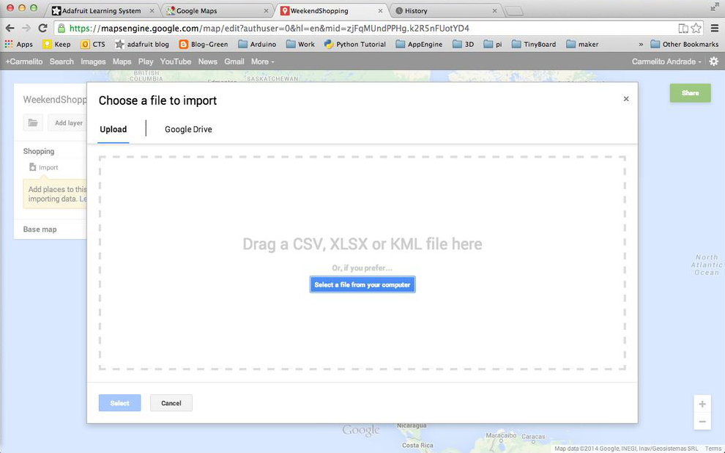
Task: Open the CTS bookmark
Action: pyautogui.click(x=93, y=45)
